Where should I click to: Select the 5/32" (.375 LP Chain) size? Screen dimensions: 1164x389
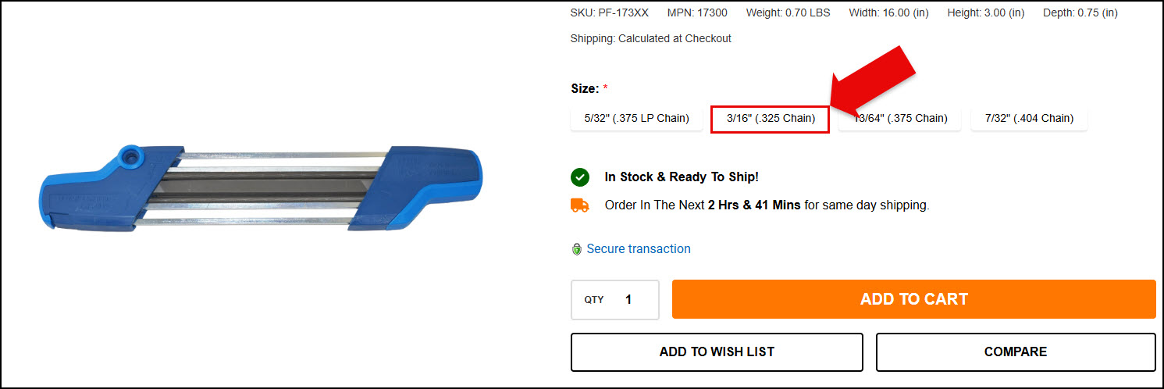pyautogui.click(x=637, y=119)
